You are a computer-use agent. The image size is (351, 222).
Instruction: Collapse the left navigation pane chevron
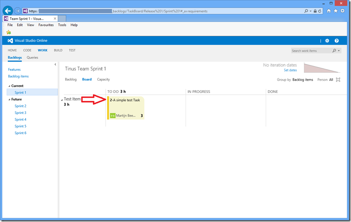click(55, 64)
